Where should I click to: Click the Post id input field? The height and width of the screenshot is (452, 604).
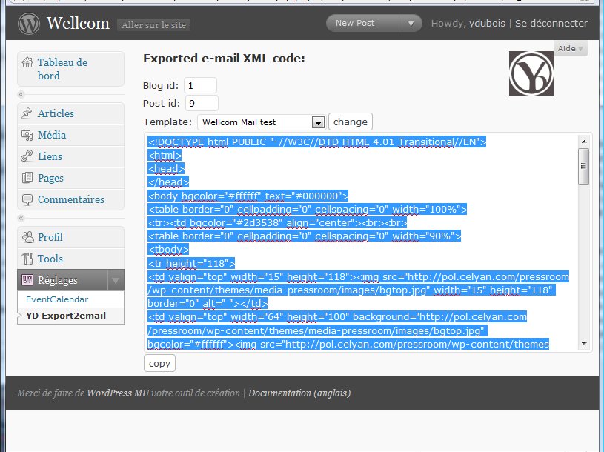point(202,104)
